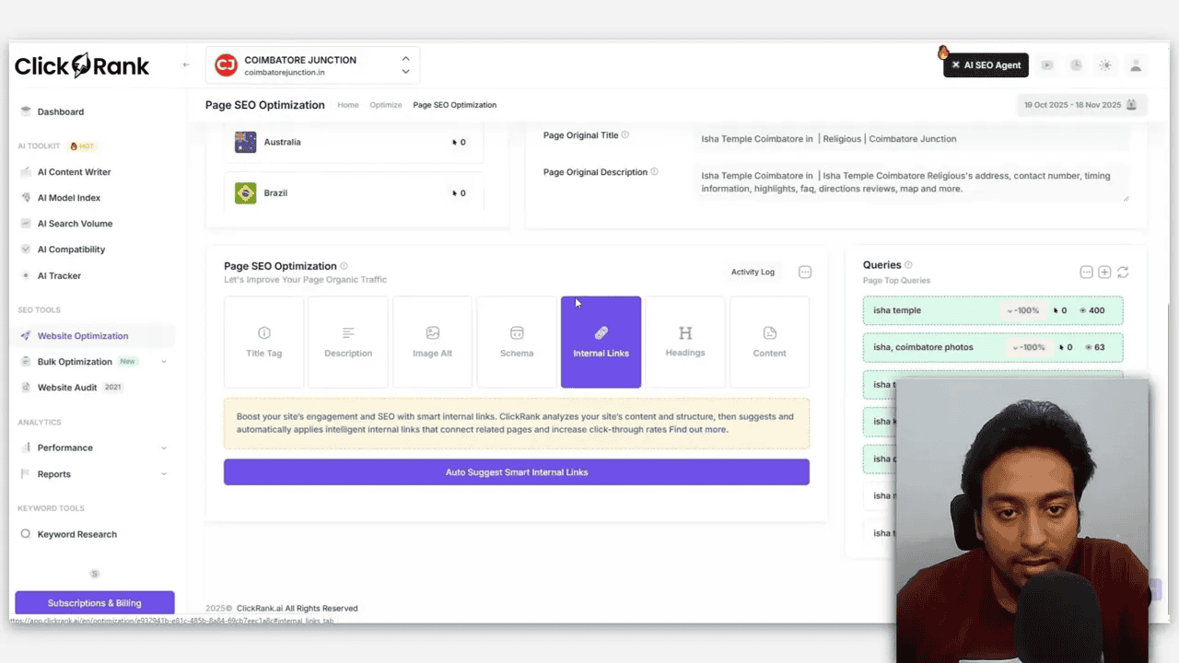This screenshot has height=663, width=1179.
Task: Toggle light/dark theme in the top bar
Action: click(x=1105, y=64)
